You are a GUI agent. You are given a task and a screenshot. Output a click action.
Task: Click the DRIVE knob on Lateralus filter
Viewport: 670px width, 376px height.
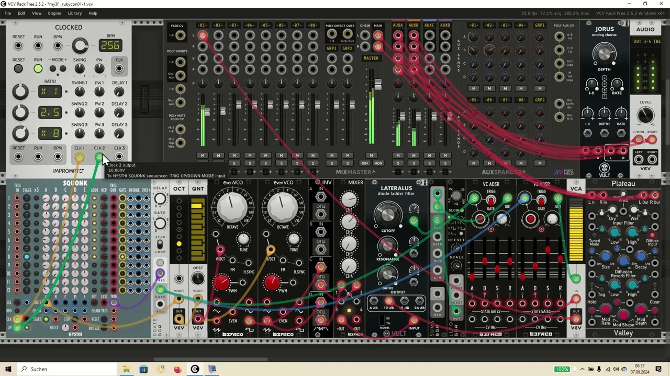(x=387, y=275)
